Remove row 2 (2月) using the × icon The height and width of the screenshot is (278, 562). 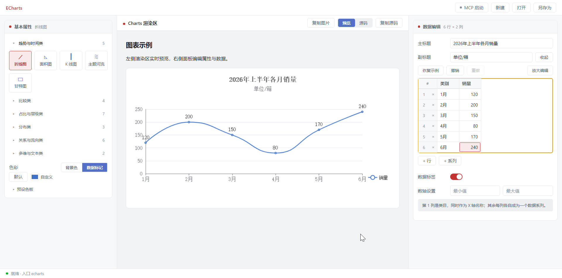click(433, 105)
